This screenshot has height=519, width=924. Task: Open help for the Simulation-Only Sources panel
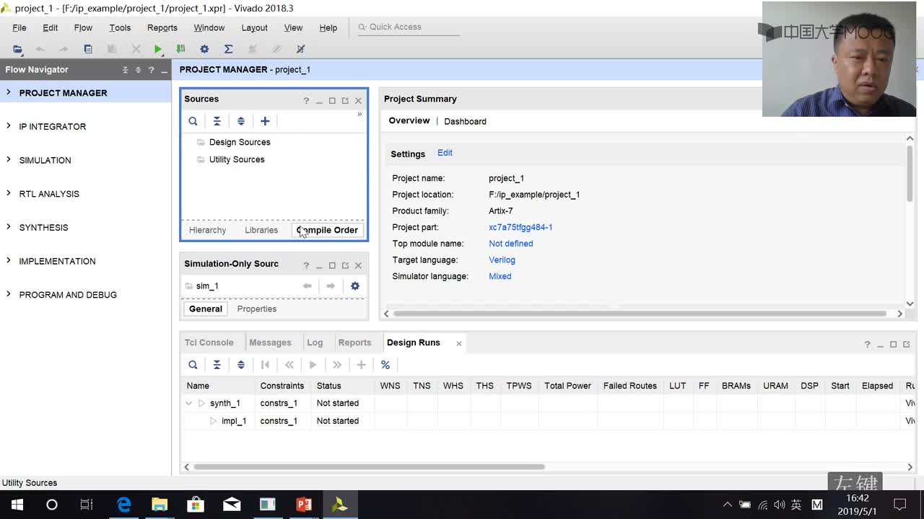point(306,265)
